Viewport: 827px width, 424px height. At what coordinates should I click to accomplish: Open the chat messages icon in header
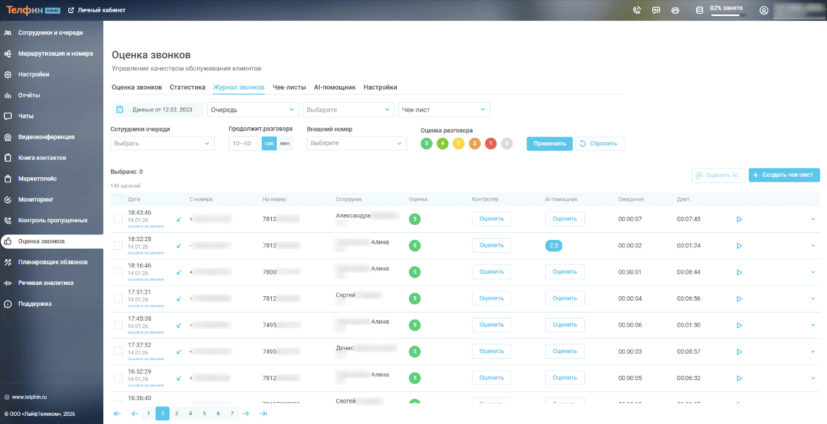(656, 10)
